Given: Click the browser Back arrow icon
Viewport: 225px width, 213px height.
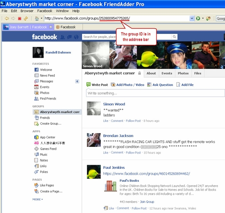Looking at the screenshot, I should coord(7,18).
